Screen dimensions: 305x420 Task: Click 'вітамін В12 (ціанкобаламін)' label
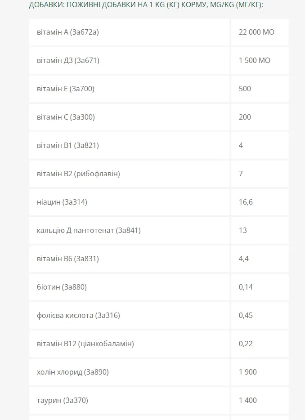85,344
